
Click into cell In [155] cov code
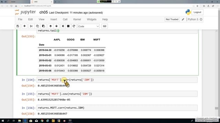(117, 94)
